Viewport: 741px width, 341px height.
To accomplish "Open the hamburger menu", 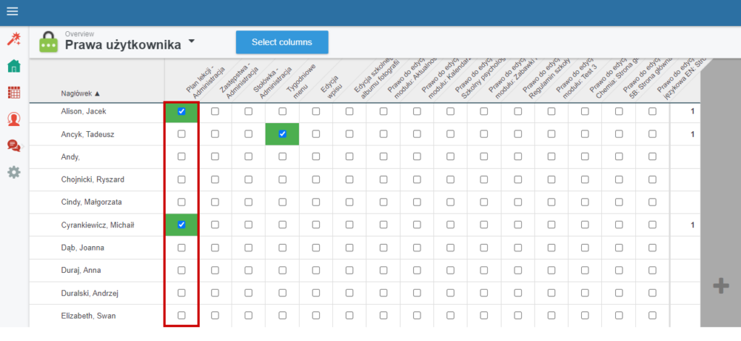I will pyautogui.click(x=12, y=12).
